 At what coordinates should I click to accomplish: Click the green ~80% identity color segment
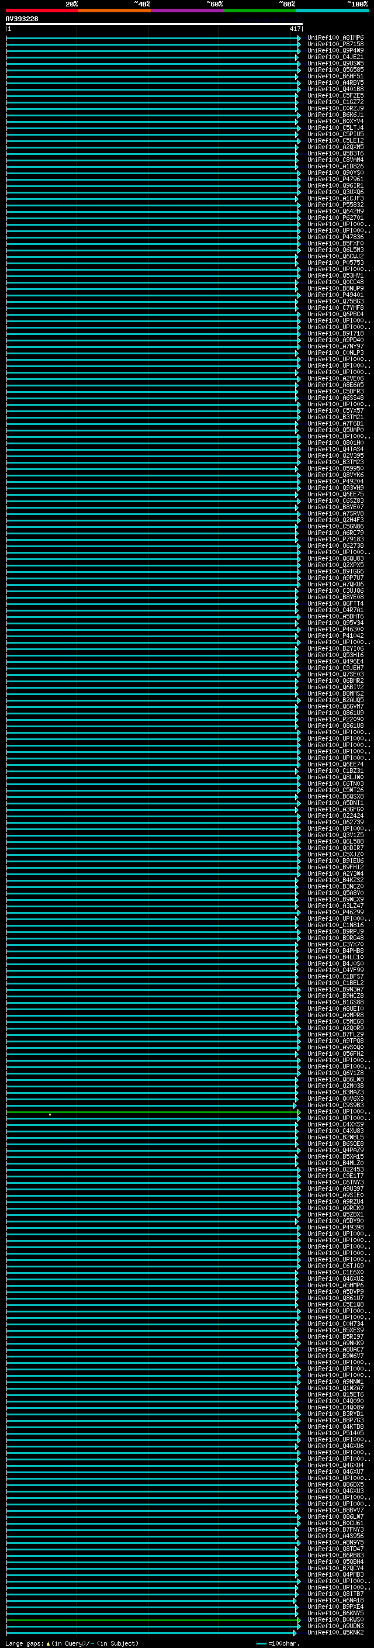tap(259, 11)
